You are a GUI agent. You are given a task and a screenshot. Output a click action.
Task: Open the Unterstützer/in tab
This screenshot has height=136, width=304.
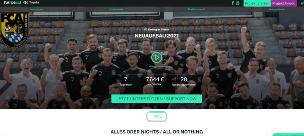(277, 9)
